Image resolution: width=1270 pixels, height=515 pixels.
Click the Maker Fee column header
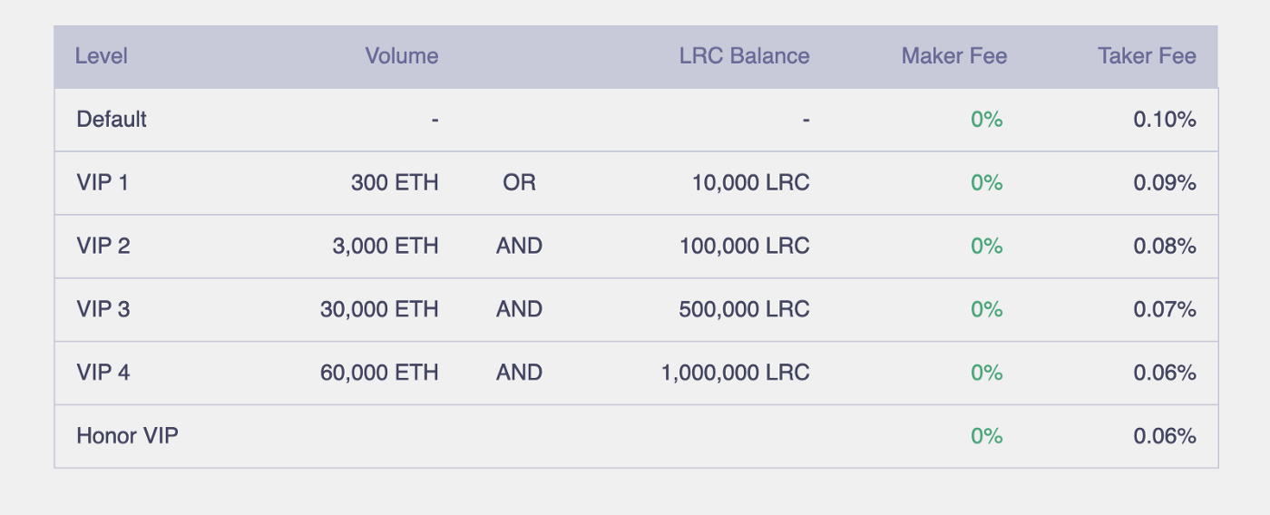pyautogui.click(x=953, y=56)
